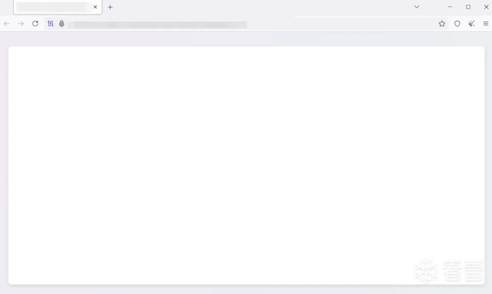Maximize the browser window
The height and width of the screenshot is (294, 492).
468,7
